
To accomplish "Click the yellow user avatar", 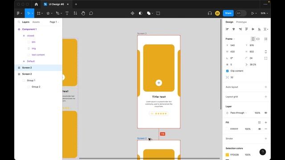I will tap(217, 13).
